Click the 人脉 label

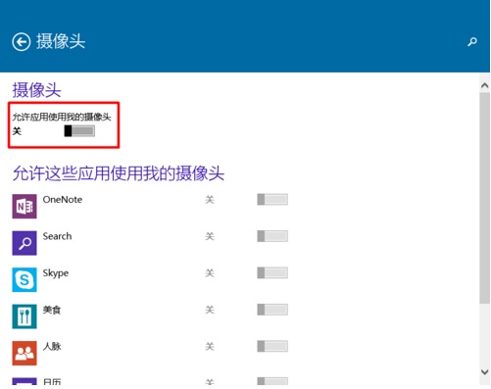pos(52,346)
